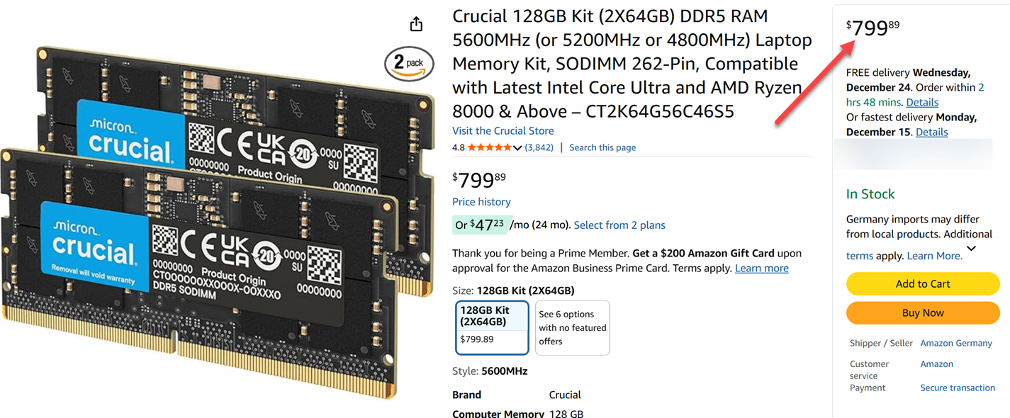Click the Amazon Germany seller link
Image resolution: width=1010 pixels, height=418 pixels.
(955, 343)
